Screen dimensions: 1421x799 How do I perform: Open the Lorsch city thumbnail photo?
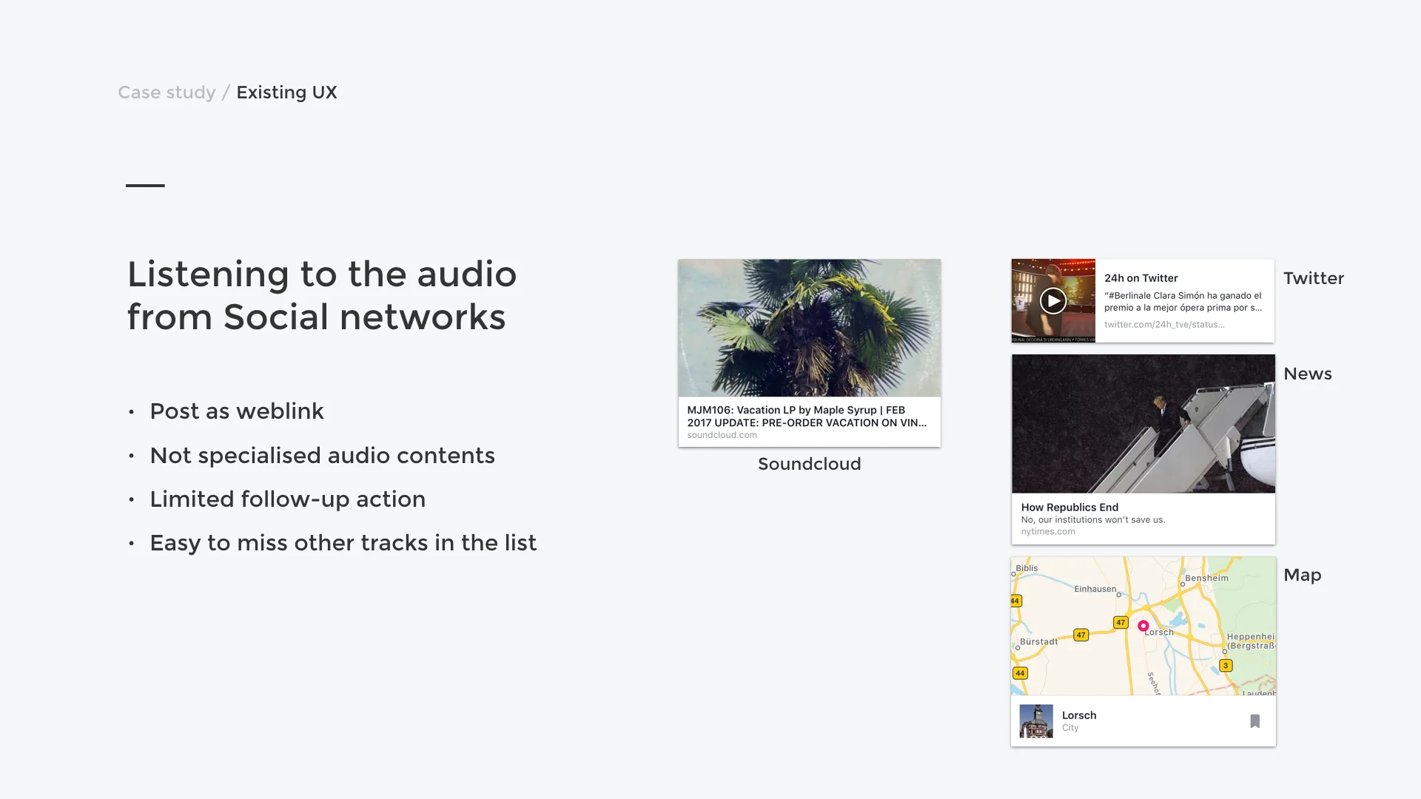[1036, 721]
